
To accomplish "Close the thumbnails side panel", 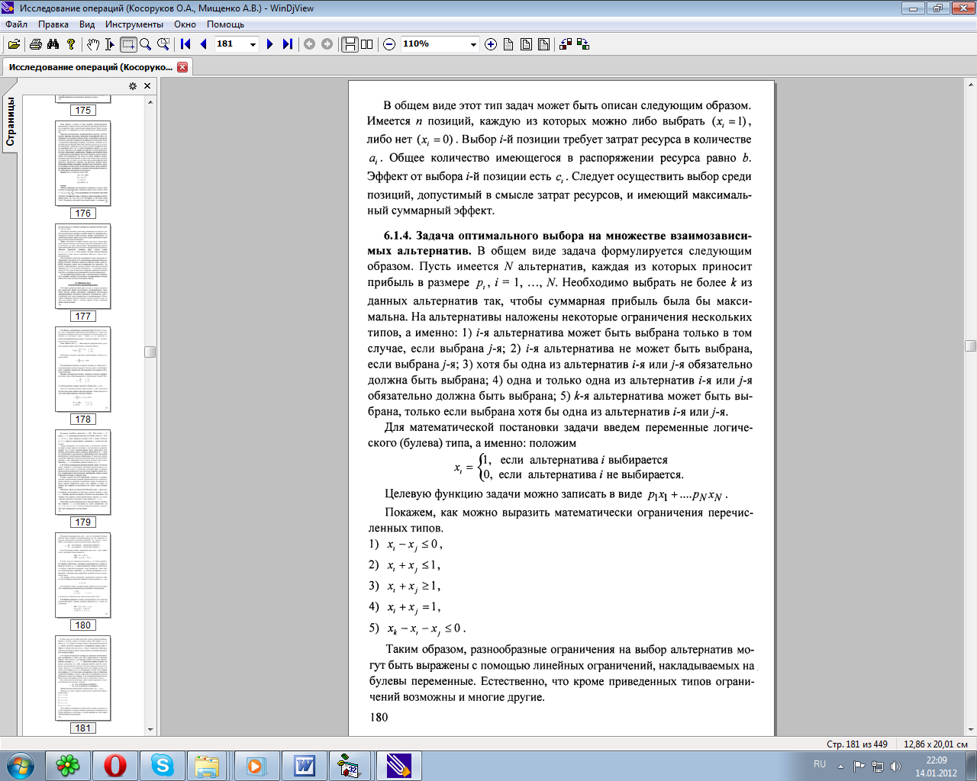I will (x=147, y=86).
